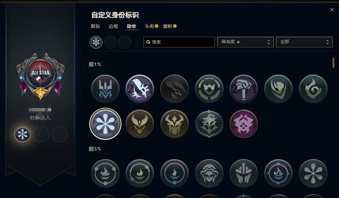Select the third empty badge slot near search

125,42
